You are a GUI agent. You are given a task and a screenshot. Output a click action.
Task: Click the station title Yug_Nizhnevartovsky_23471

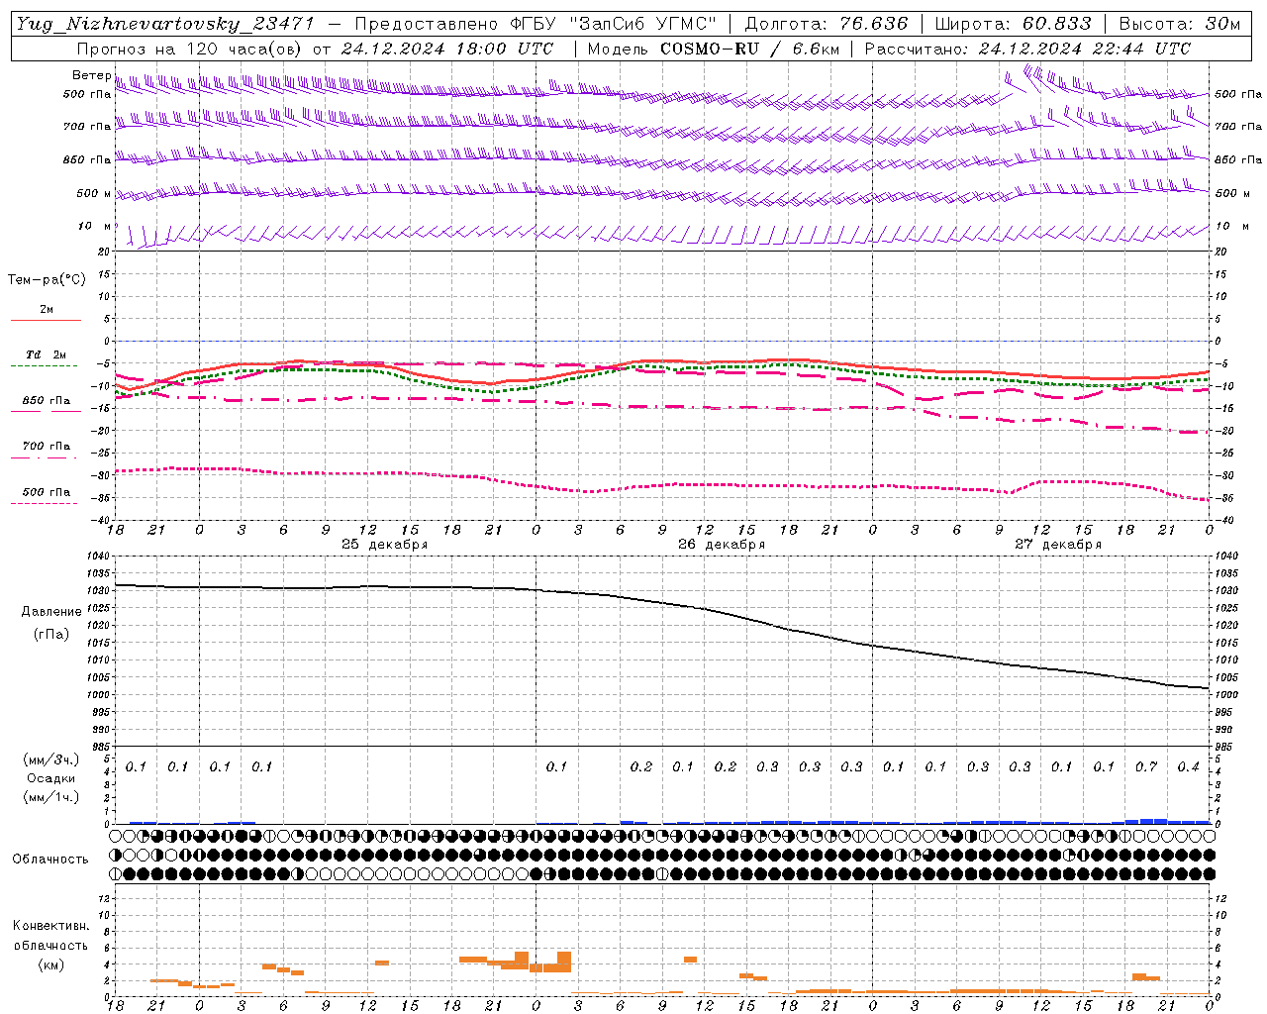pyautogui.click(x=165, y=24)
